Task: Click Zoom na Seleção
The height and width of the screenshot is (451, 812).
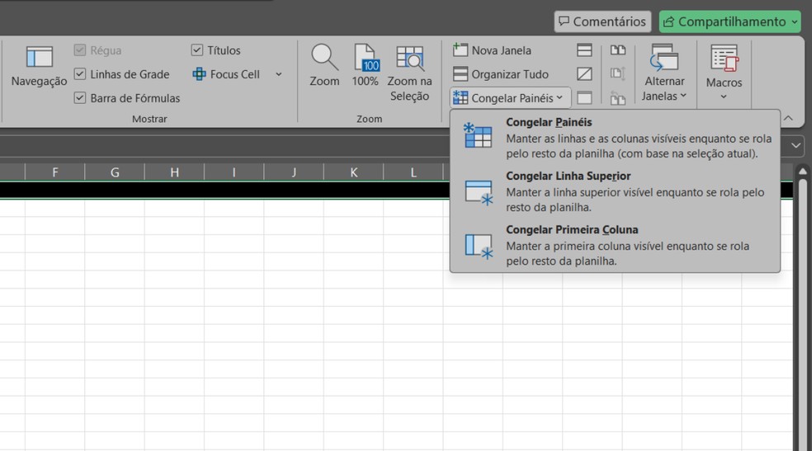Action: (409, 73)
